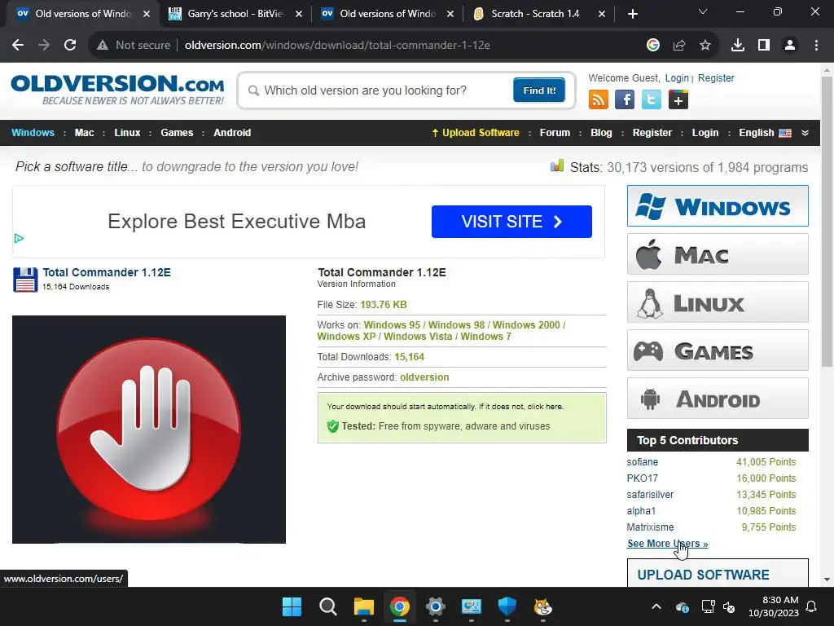Click the red stop hand screenshot image
This screenshot has width=834, height=626.
point(149,430)
